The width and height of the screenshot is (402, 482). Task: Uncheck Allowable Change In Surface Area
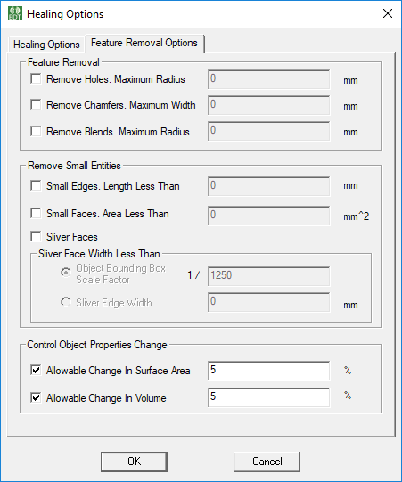[36, 370]
